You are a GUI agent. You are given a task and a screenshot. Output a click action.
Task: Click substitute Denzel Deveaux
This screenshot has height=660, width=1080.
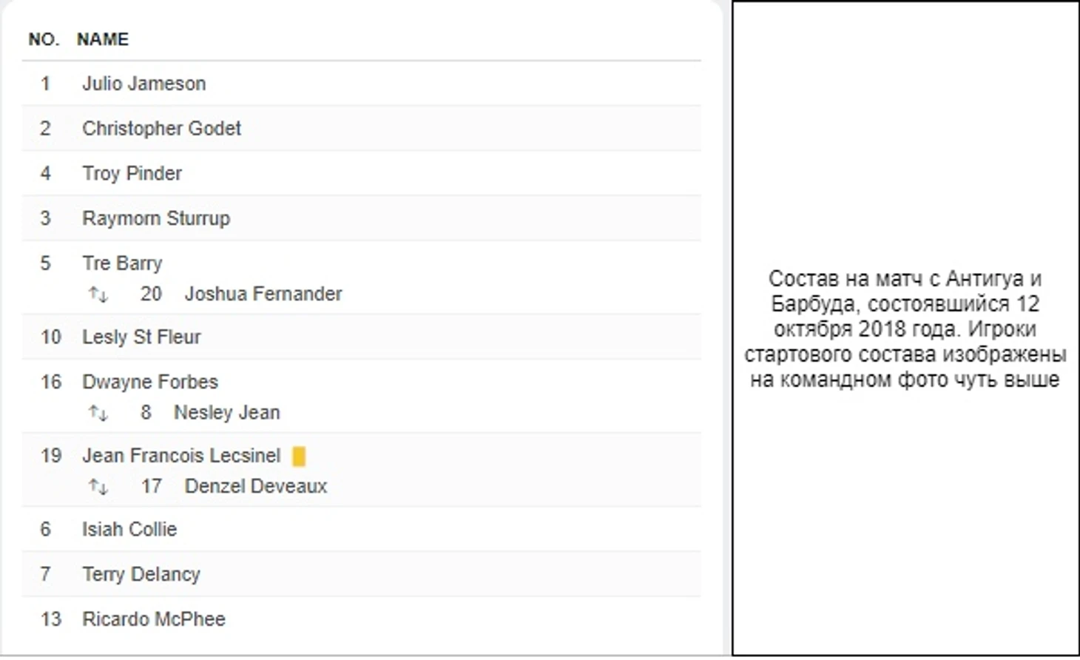point(256,486)
